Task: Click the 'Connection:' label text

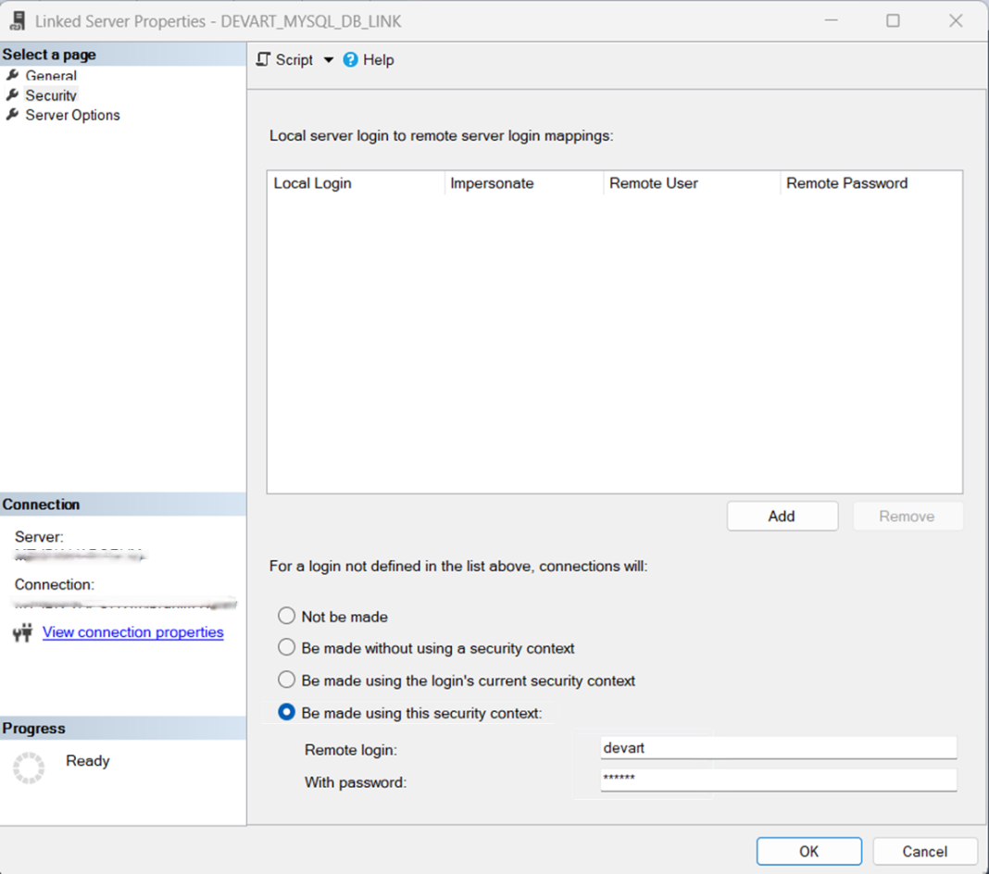Action: point(55,584)
